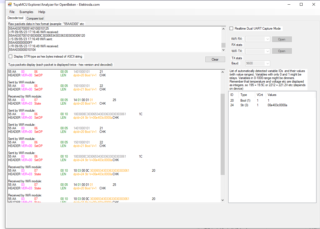Click the VCnt column header
The width and height of the screenshot is (320, 229).
tap(260, 95)
